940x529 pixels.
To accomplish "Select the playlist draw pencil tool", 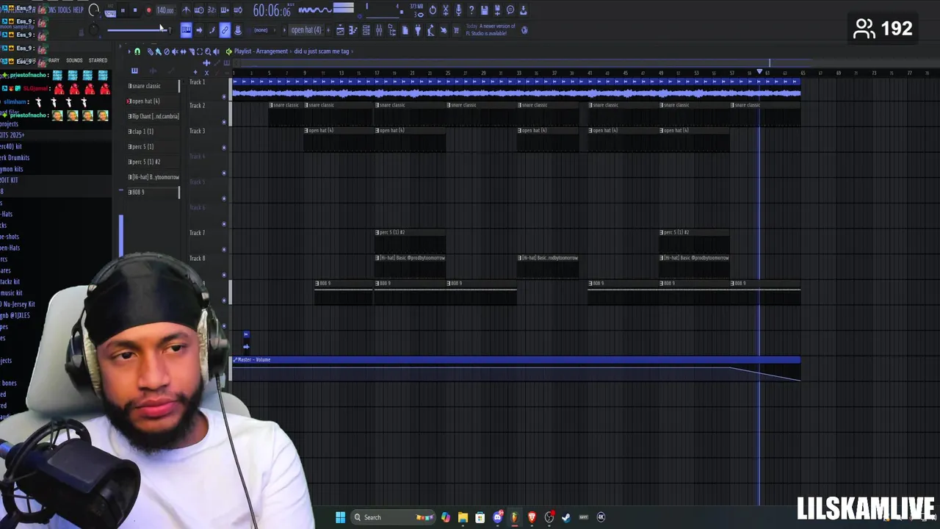I will pos(150,51).
